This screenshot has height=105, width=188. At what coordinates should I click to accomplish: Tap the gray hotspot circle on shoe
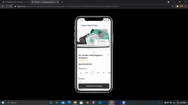tap(102, 35)
